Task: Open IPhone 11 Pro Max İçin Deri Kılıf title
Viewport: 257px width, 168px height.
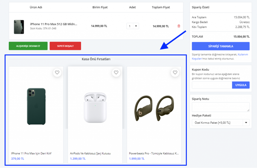Action: (31, 153)
